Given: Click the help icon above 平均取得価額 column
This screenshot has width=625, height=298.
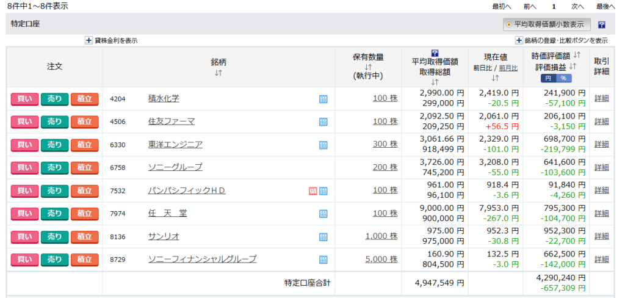Looking at the screenshot, I should coord(435,53).
